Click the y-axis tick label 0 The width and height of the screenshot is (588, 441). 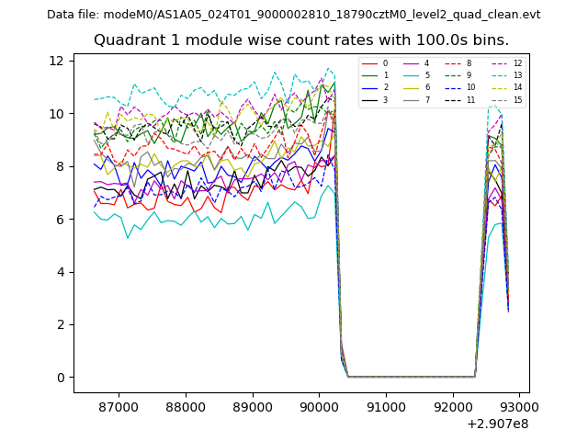[x=60, y=378]
